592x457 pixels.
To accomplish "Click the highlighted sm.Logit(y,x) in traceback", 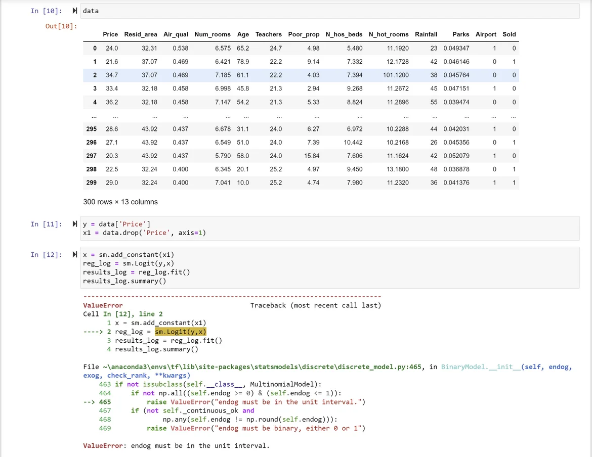I will (x=181, y=332).
